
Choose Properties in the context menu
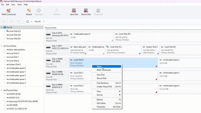point(106,107)
